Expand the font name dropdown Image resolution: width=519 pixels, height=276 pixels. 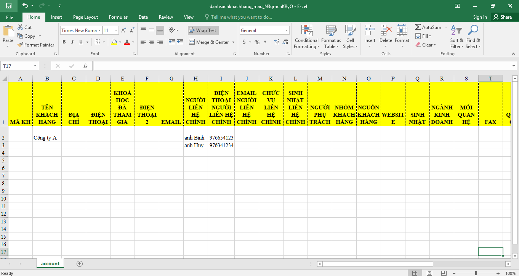[100, 30]
